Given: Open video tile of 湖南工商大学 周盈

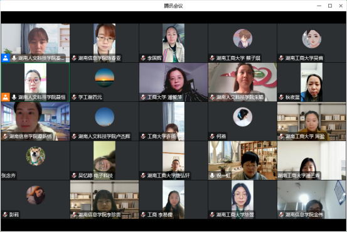Looking at the screenshot, I should 311,121.
